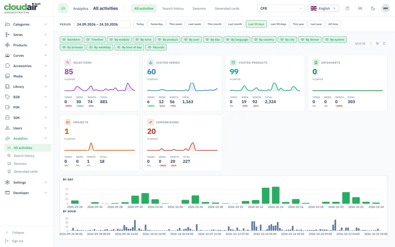Select the All activities tab in header
This screenshot has width=395, height=247.
coord(144,8)
